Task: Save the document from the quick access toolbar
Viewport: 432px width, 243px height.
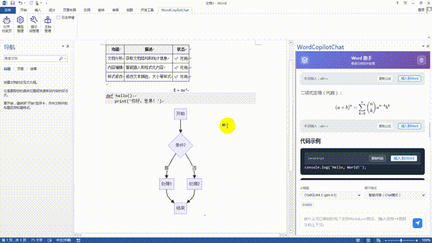Action: click(x=12, y=3)
